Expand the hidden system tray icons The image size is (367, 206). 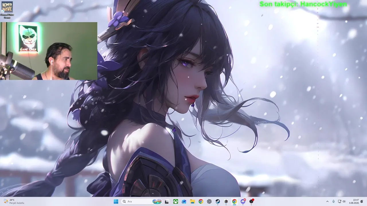click(327, 201)
